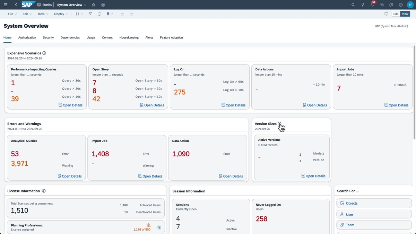
Task: Open the Edit menu in toolbar
Action: tap(27, 14)
